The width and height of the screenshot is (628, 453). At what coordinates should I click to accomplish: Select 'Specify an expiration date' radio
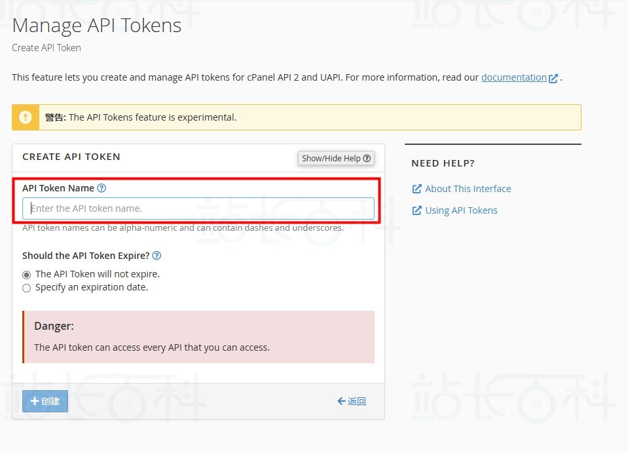pyautogui.click(x=26, y=288)
